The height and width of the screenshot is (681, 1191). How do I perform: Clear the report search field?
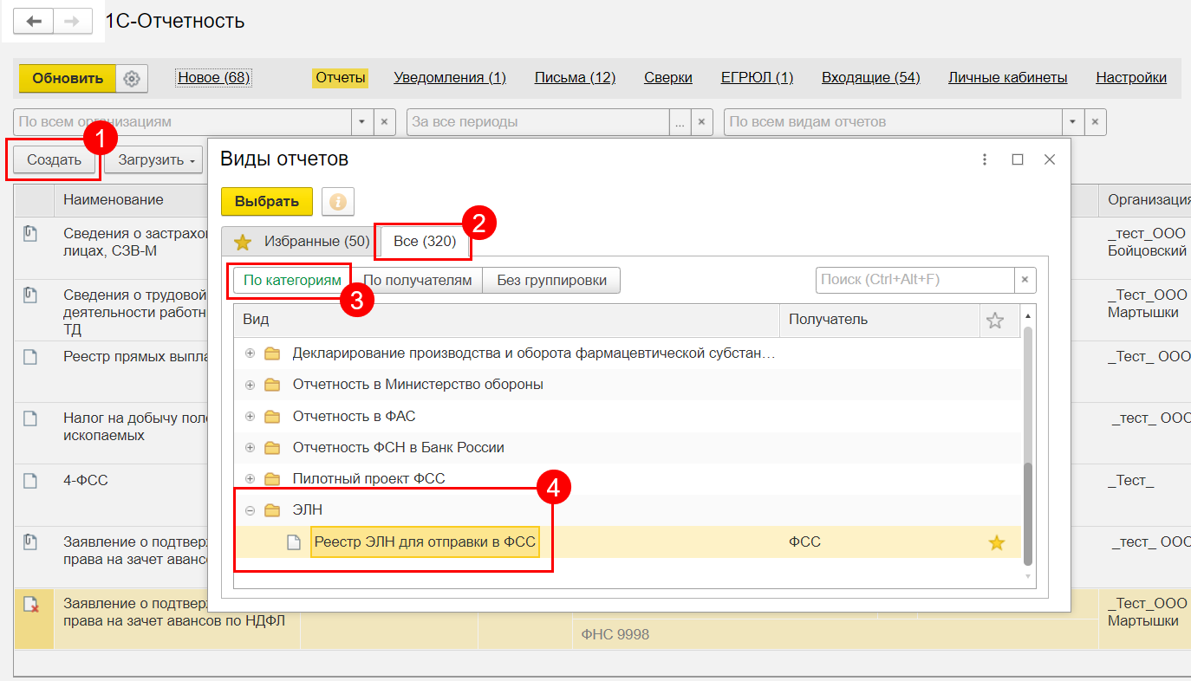(x=1025, y=280)
